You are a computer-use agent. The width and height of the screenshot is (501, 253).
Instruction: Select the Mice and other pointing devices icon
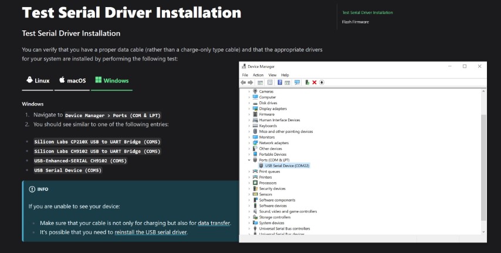[255, 131]
